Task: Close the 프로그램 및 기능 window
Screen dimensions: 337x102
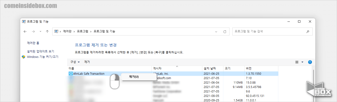Action: (x=310, y=22)
